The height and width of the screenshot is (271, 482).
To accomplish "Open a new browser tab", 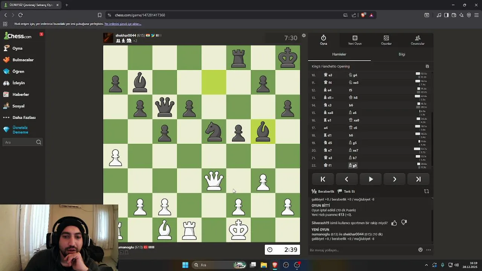I will click(67, 5).
